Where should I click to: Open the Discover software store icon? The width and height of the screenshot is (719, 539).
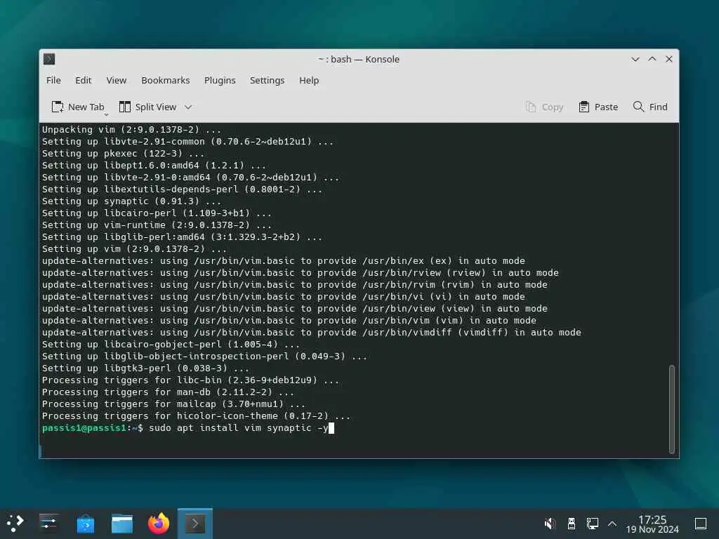(x=85, y=524)
